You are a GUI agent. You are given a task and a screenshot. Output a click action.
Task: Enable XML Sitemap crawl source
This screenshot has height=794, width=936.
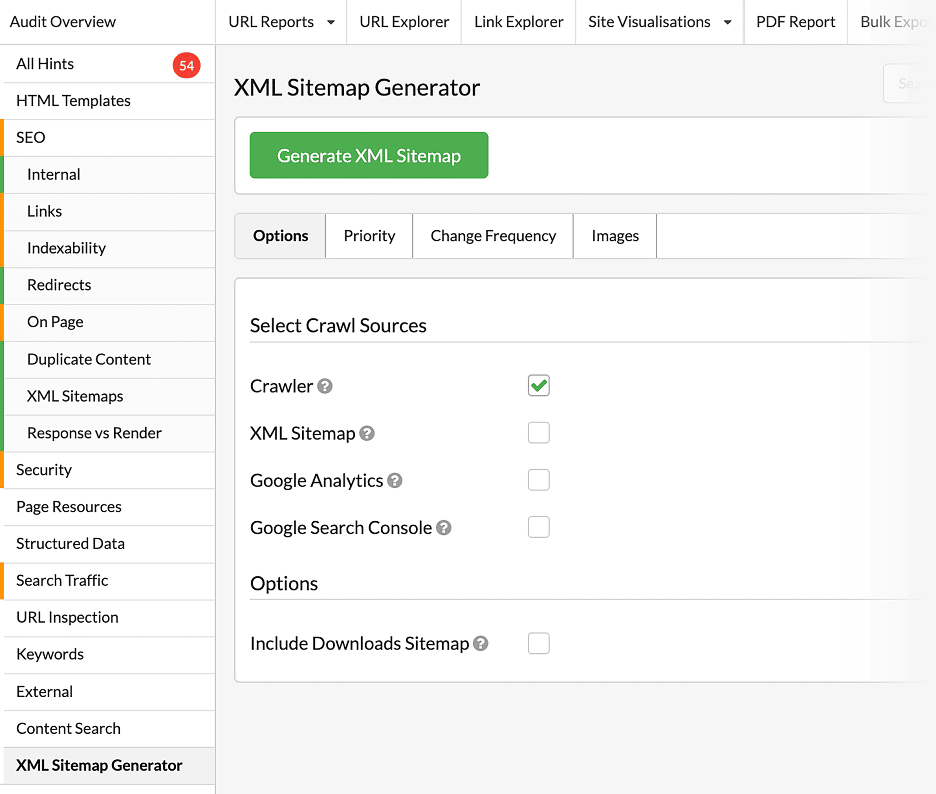click(538, 433)
